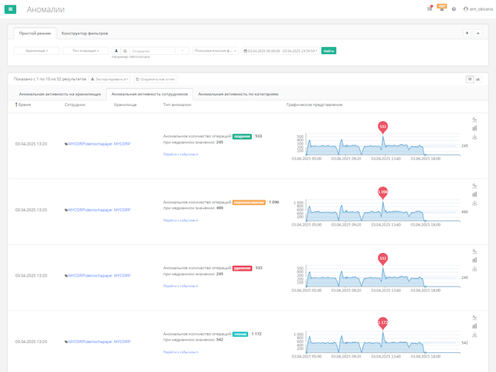
Task: Open employee link in переименование row
Action: (x=90, y=210)
